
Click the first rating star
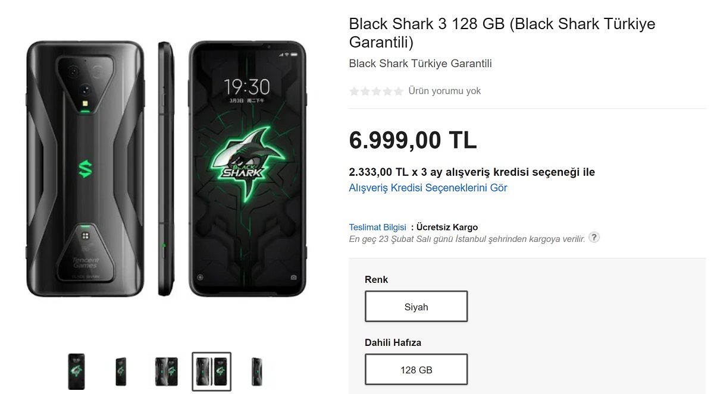pos(355,92)
